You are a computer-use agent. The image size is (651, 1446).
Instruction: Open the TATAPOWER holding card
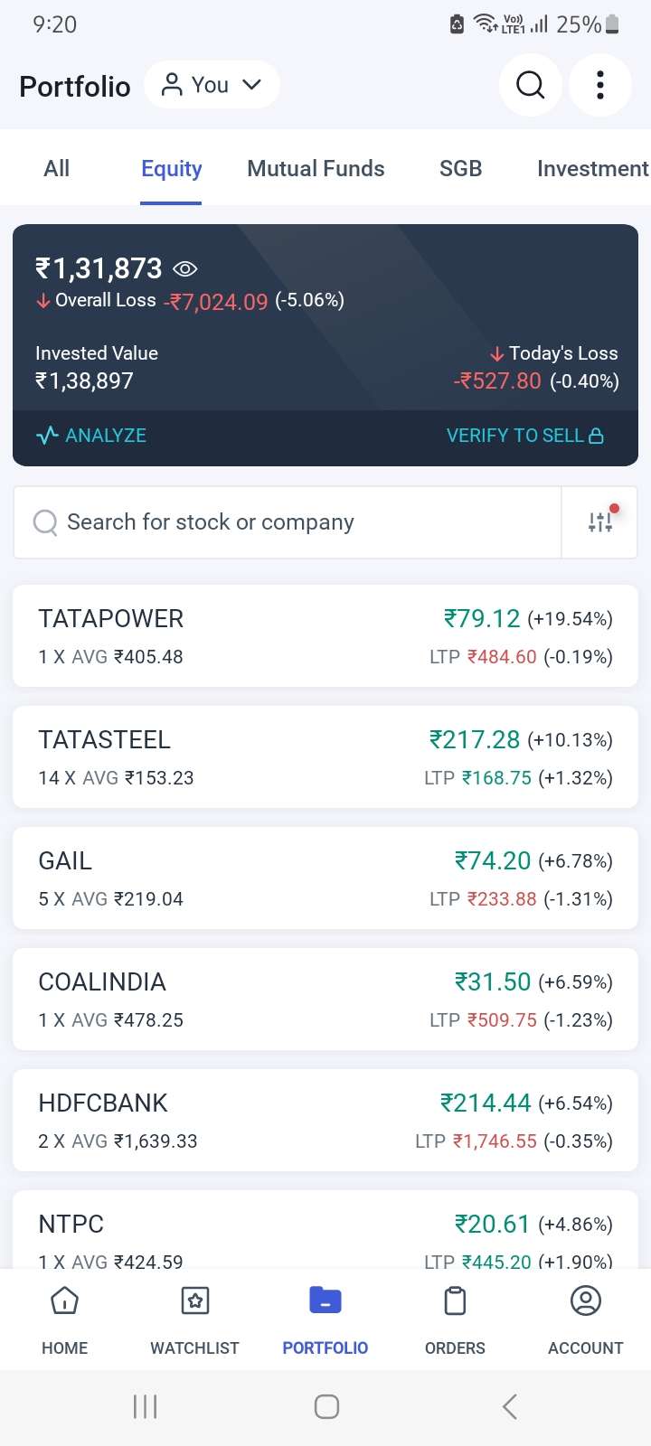tap(325, 636)
